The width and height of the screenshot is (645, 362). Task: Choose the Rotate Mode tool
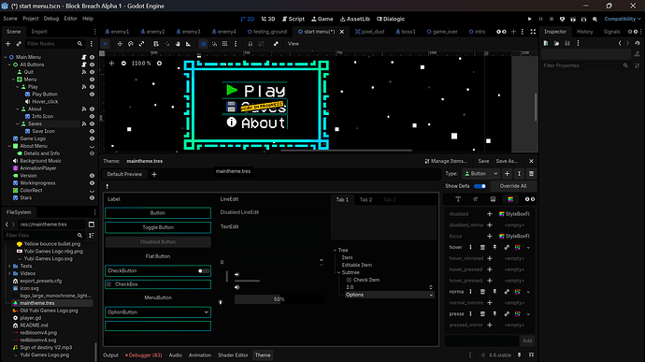[x=130, y=44]
